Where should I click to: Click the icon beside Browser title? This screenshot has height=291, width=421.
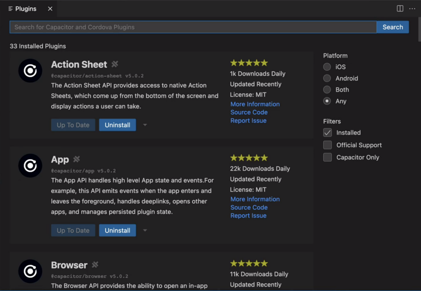coord(95,265)
